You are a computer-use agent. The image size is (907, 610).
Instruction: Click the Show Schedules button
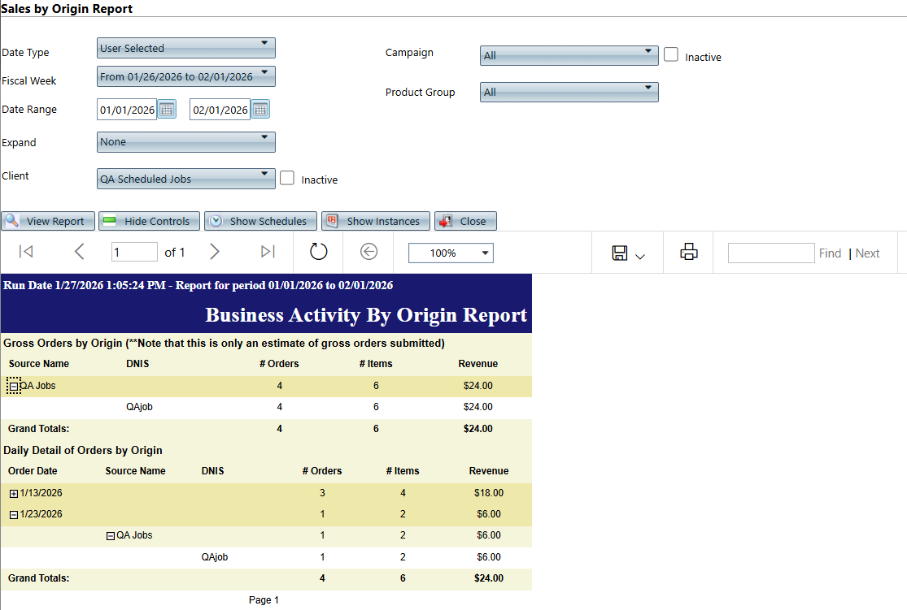point(260,221)
